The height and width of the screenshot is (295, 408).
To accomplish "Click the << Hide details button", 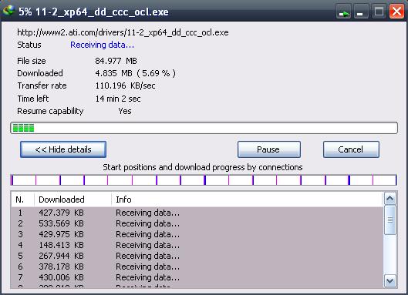I will (63, 149).
